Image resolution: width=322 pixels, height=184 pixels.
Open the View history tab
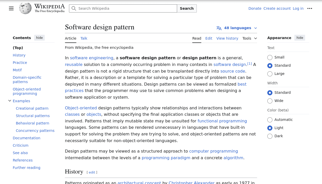pos(227,38)
